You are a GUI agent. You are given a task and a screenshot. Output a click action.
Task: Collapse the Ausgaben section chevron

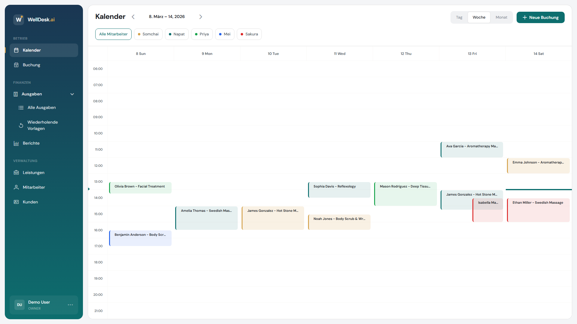(72, 94)
